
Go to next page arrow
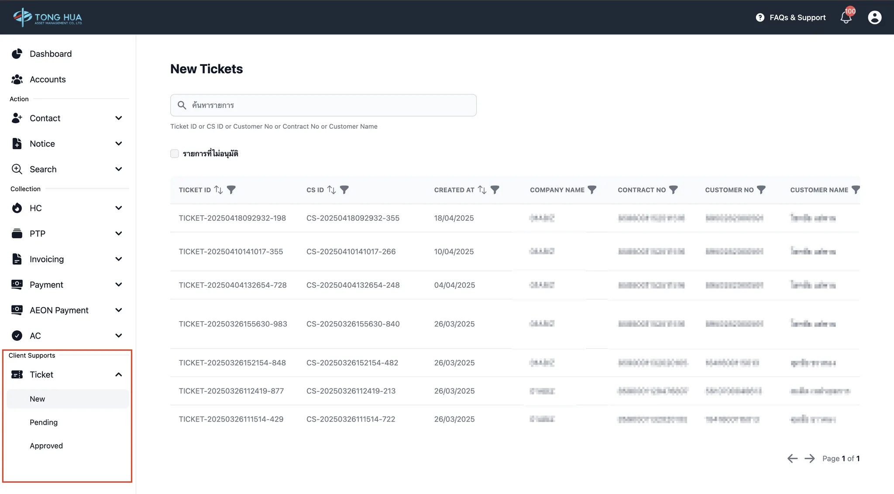pyautogui.click(x=809, y=458)
